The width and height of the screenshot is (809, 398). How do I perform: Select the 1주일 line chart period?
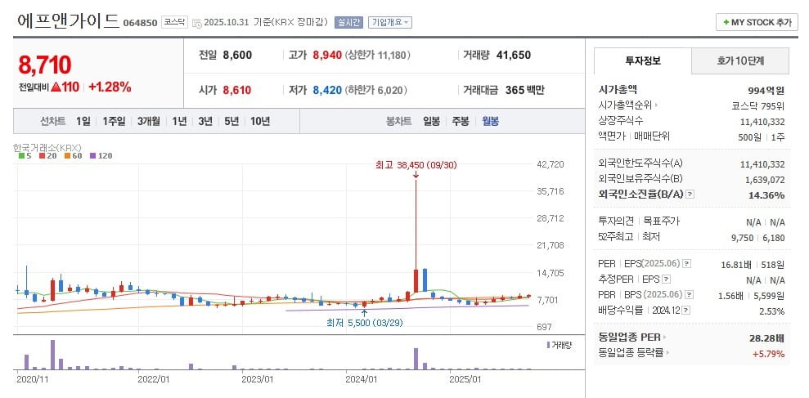click(x=114, y=122)
